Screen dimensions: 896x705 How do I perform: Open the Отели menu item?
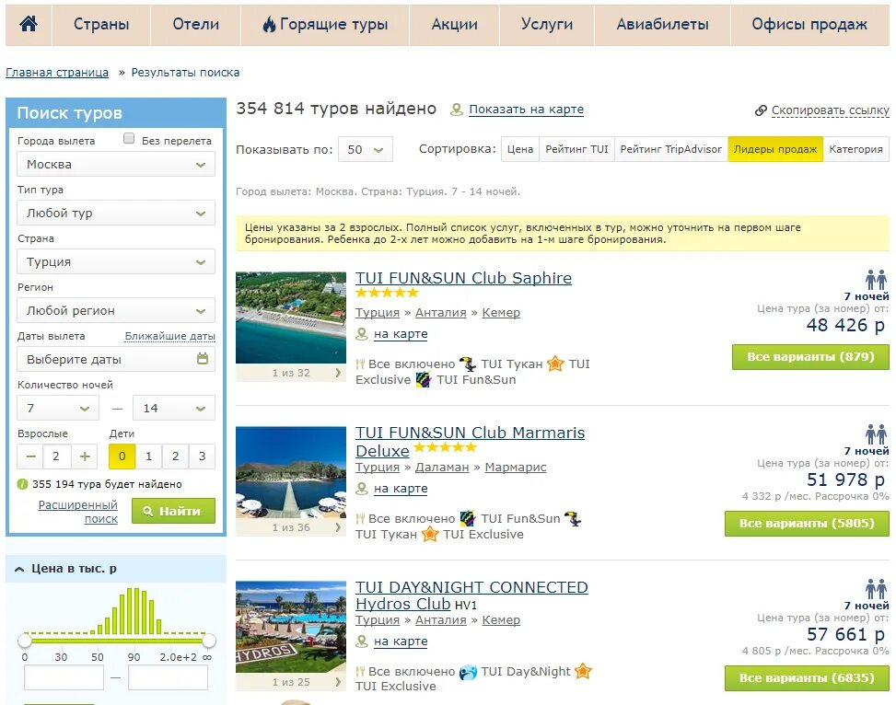point(196,24)
